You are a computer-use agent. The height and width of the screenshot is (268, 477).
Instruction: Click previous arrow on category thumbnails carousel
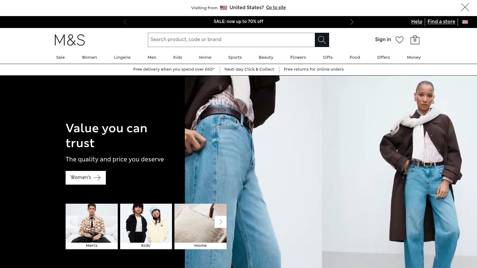point(72,222)
